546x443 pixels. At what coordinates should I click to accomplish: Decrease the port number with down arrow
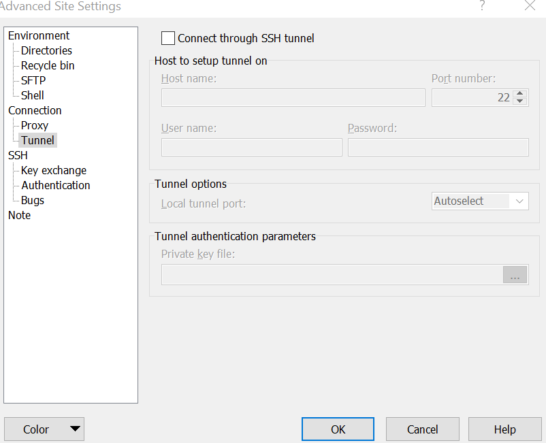click(520, 101)
